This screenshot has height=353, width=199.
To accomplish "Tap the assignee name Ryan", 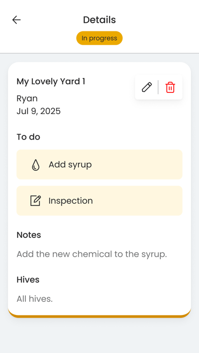I will click(27, 98).
